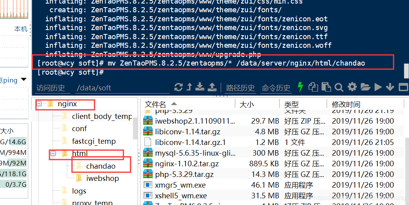
Task: Open 路径历史 path history
Action: click(240, 88)
